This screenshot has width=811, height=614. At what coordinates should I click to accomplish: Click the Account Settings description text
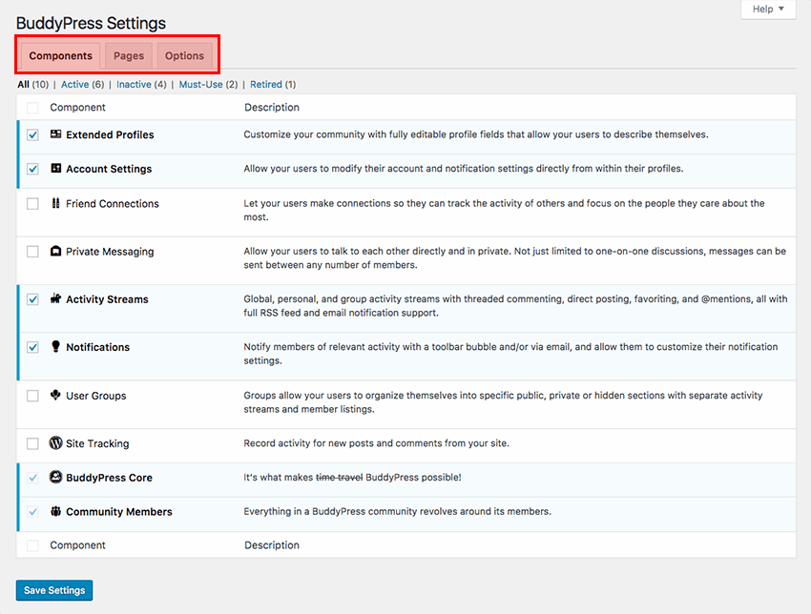point(464,169)
